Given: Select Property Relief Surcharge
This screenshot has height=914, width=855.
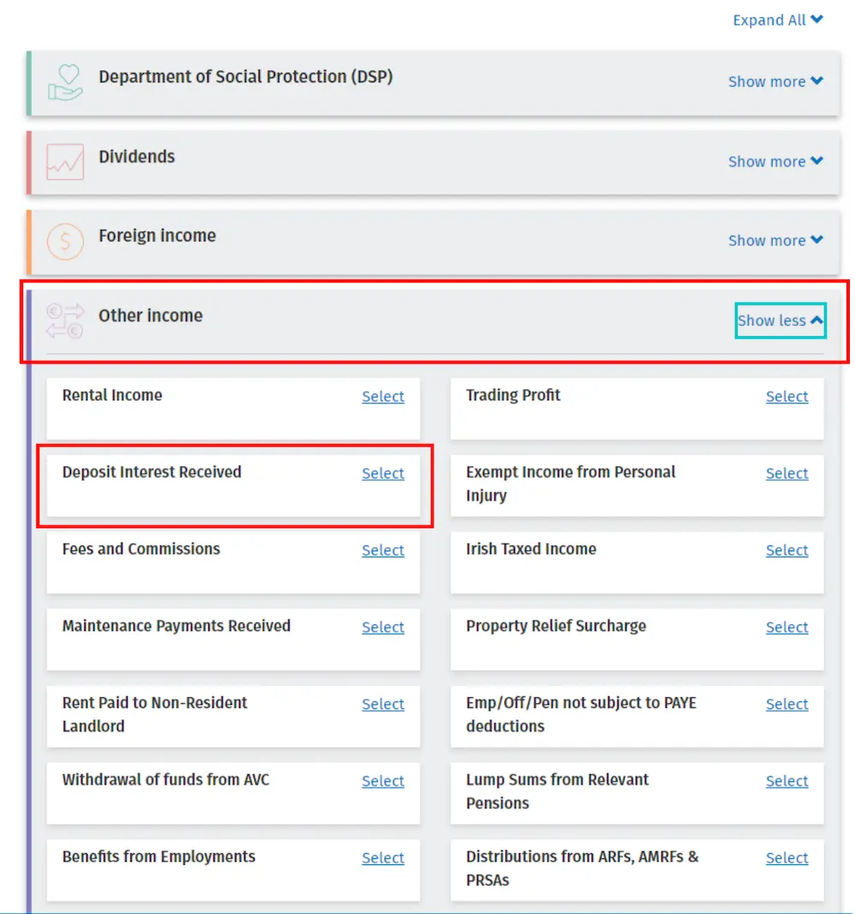Looking at the screenshot, I should click(x=786, y=627).
